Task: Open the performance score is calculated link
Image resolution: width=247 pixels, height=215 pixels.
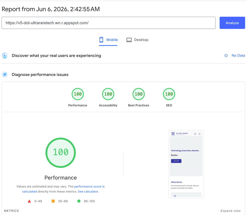Action: point(63,189)
